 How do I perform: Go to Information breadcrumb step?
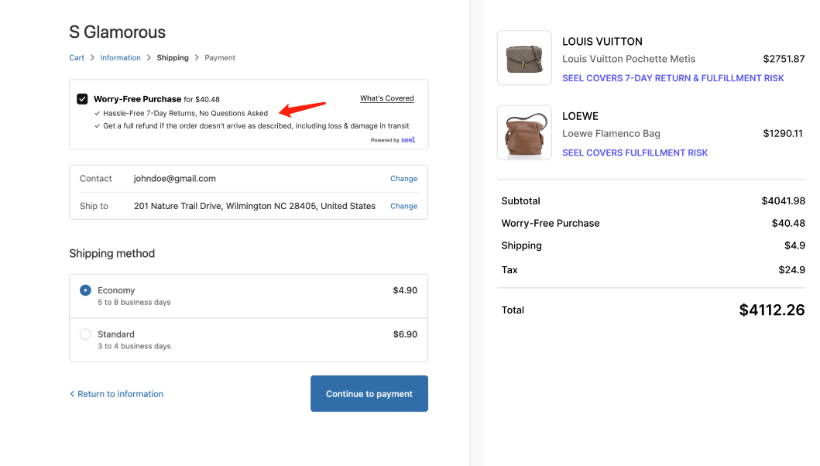click(x=120, y=58)
